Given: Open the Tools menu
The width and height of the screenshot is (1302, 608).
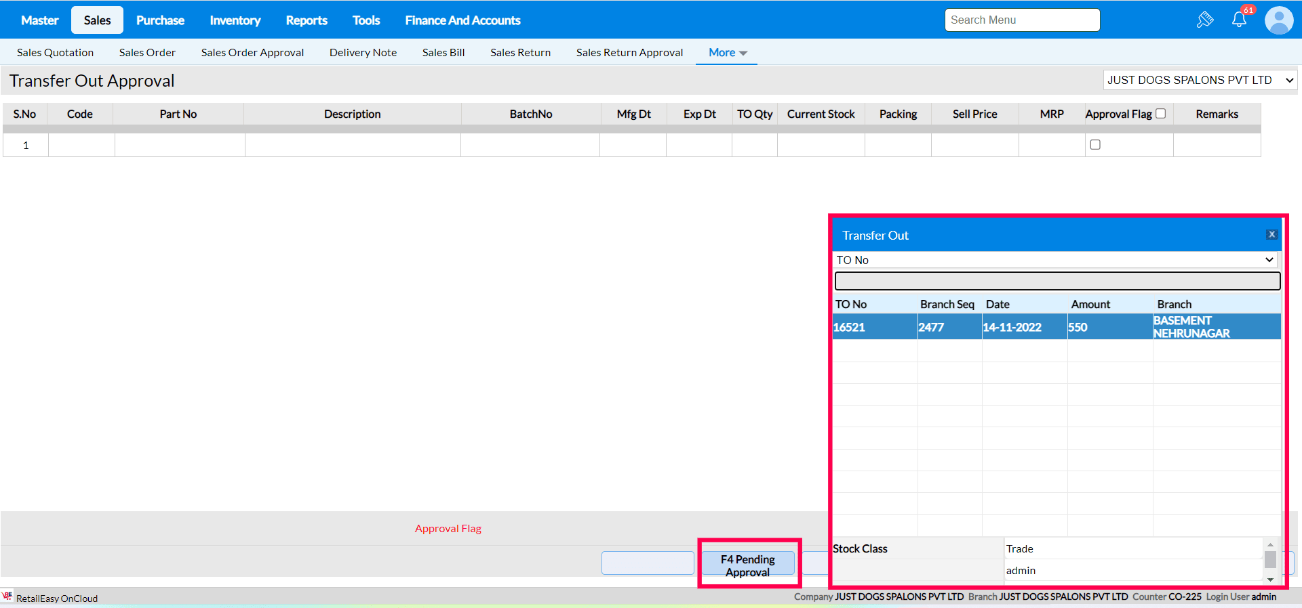Looking at the screenshot, I should (x=366, y=20).
